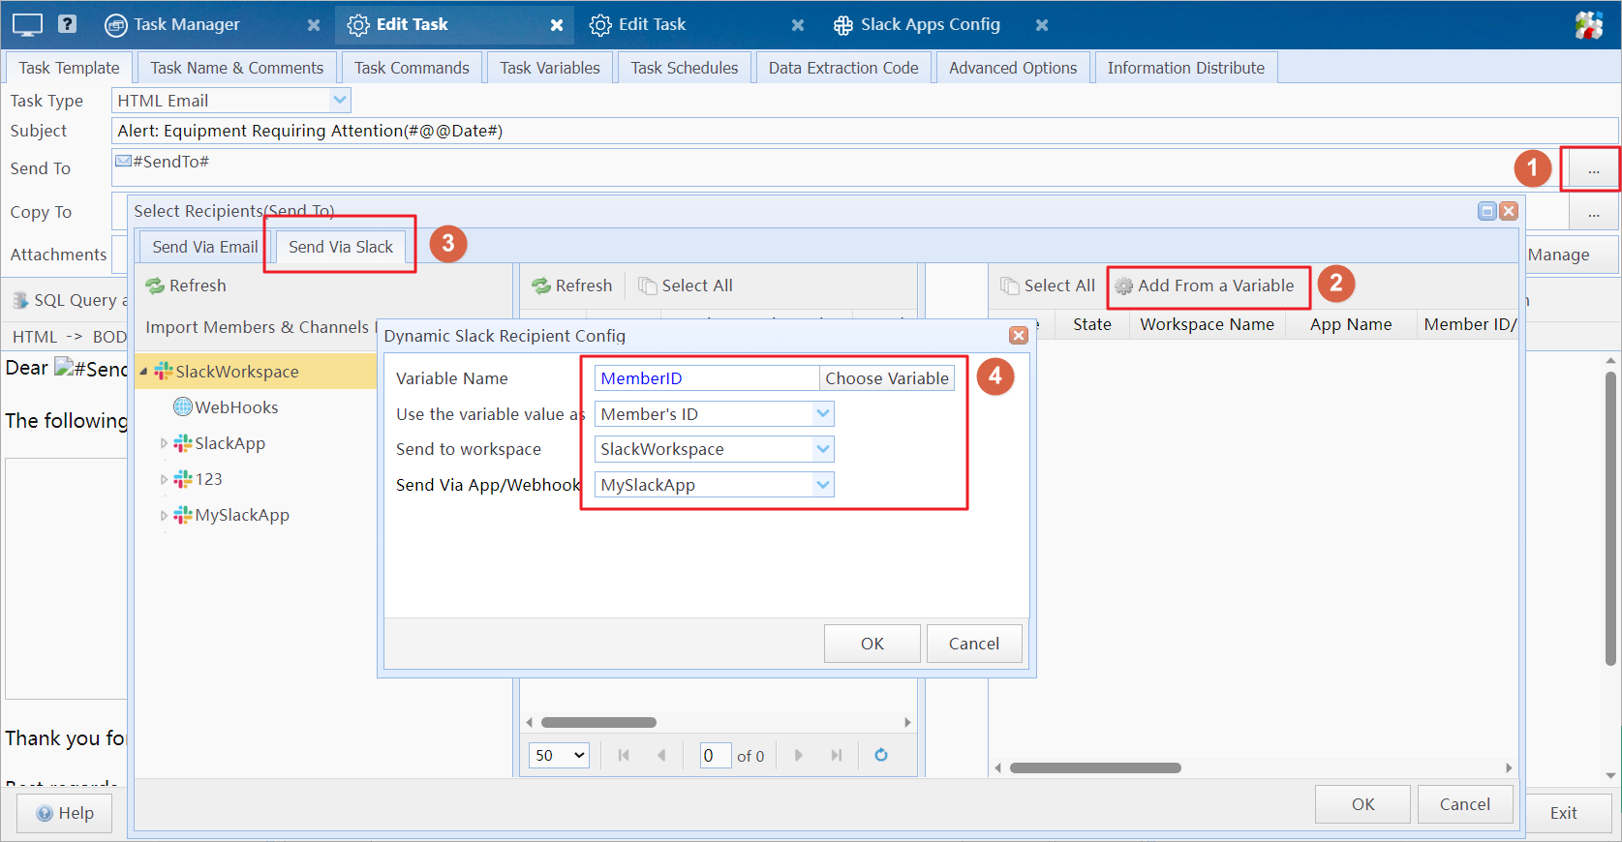Click Add From a Variable
Screen dimensions: 1622x842
pyautogui.click(x=1206, y=286)
